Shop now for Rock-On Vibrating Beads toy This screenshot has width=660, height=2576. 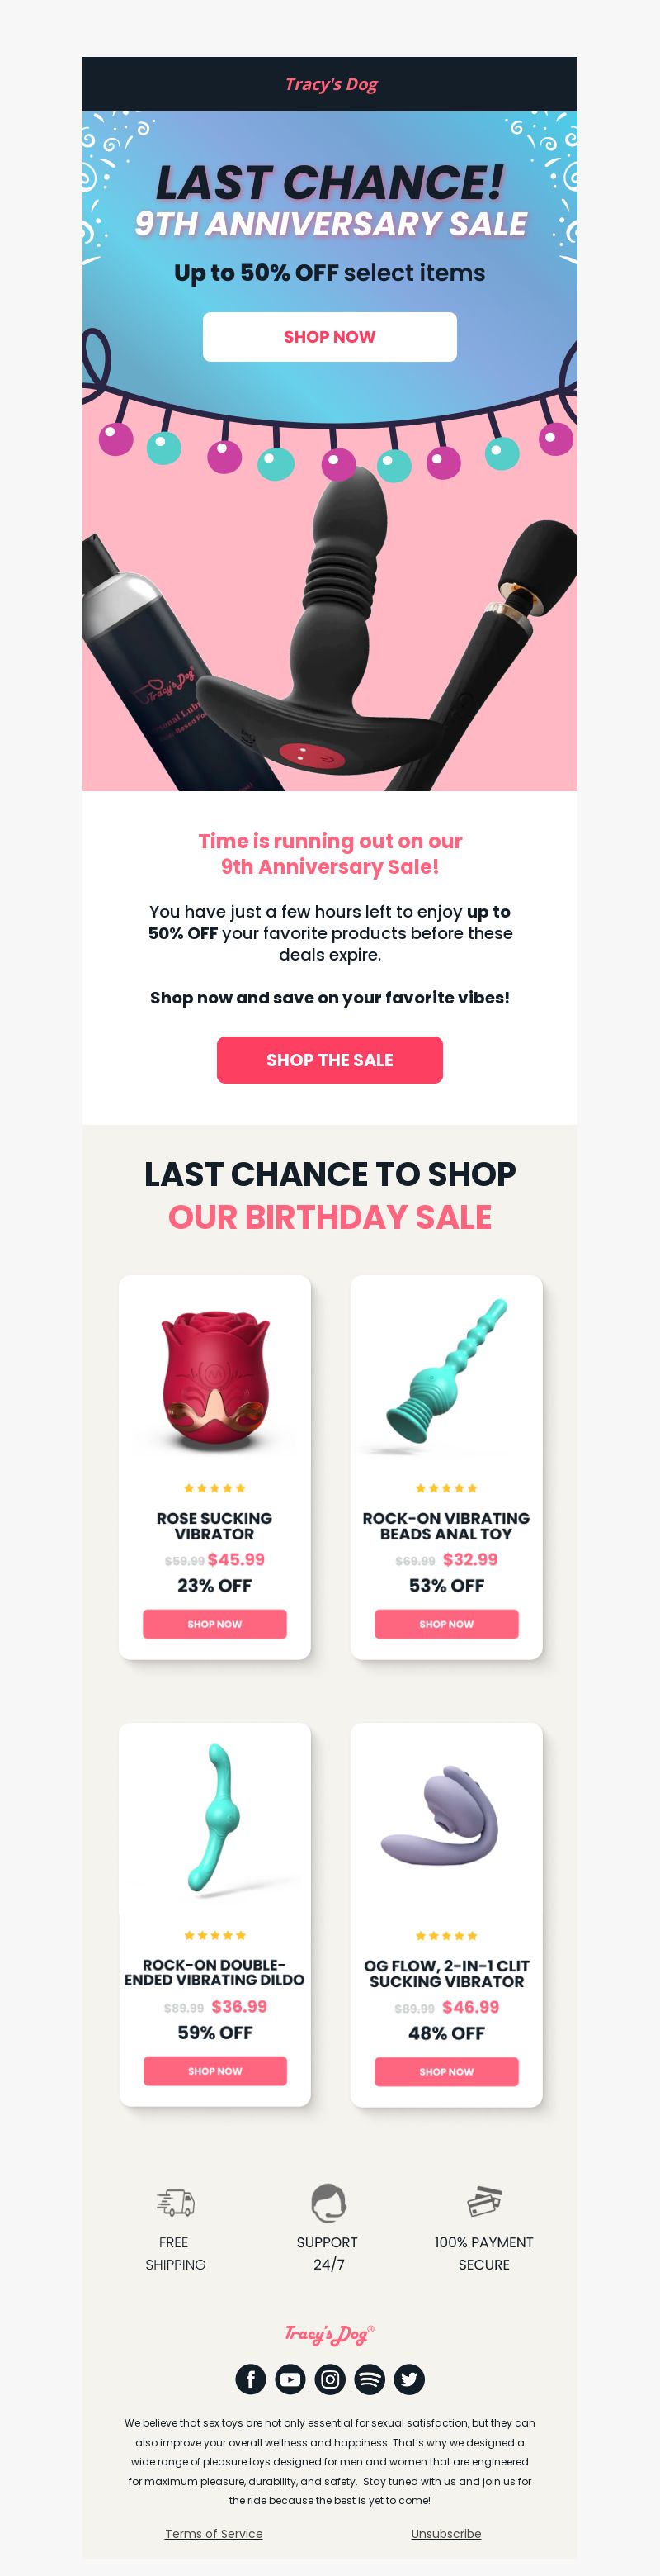[x=446, y=1624]
